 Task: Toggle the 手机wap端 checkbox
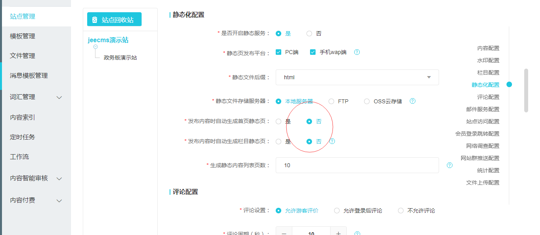tap(313, 52)
